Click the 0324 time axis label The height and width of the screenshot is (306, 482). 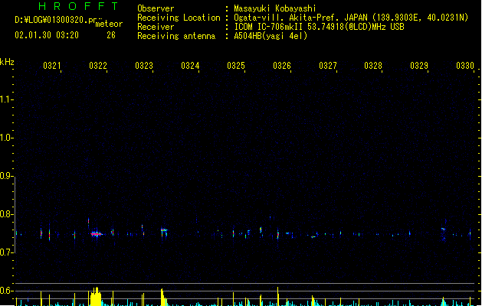(x=190, y=66)
